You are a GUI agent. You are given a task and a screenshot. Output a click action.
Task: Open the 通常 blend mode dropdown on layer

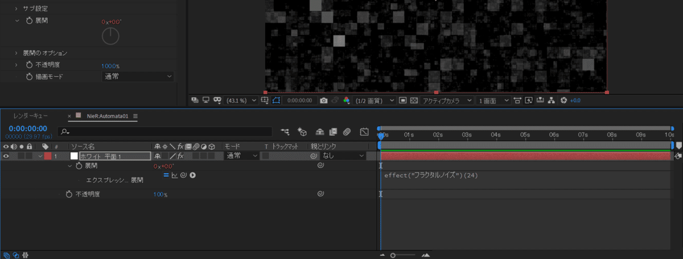(241, 156)
